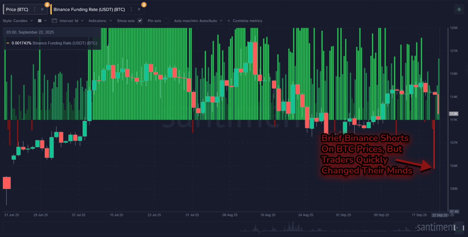Select the Binance Funding Rate (USDT) (BTC) tab
This screenshot has height=237, width=468.
(89, 9)
